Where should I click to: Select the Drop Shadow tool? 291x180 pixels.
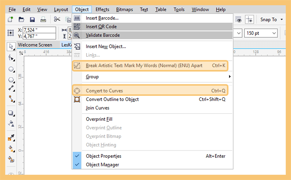point(11,113)
